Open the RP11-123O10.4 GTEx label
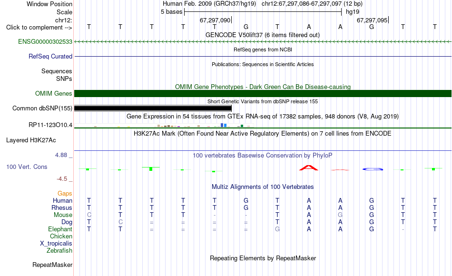The width and height of the screenshot is (452, 276). coord(50,125)
